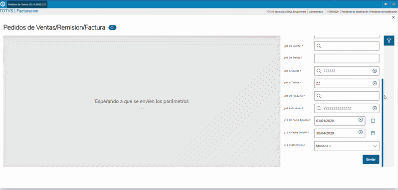Clear the 06 A Cliente field value

click(x=375, y=71)
